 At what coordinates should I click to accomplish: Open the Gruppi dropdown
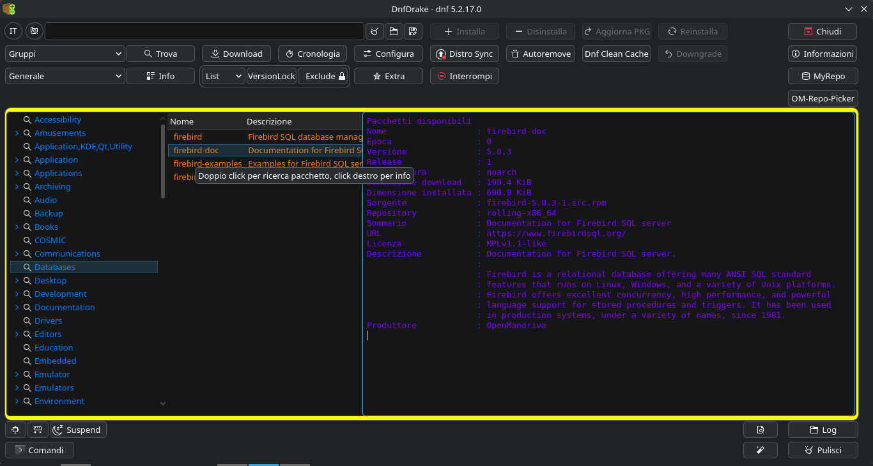point(65,54)
